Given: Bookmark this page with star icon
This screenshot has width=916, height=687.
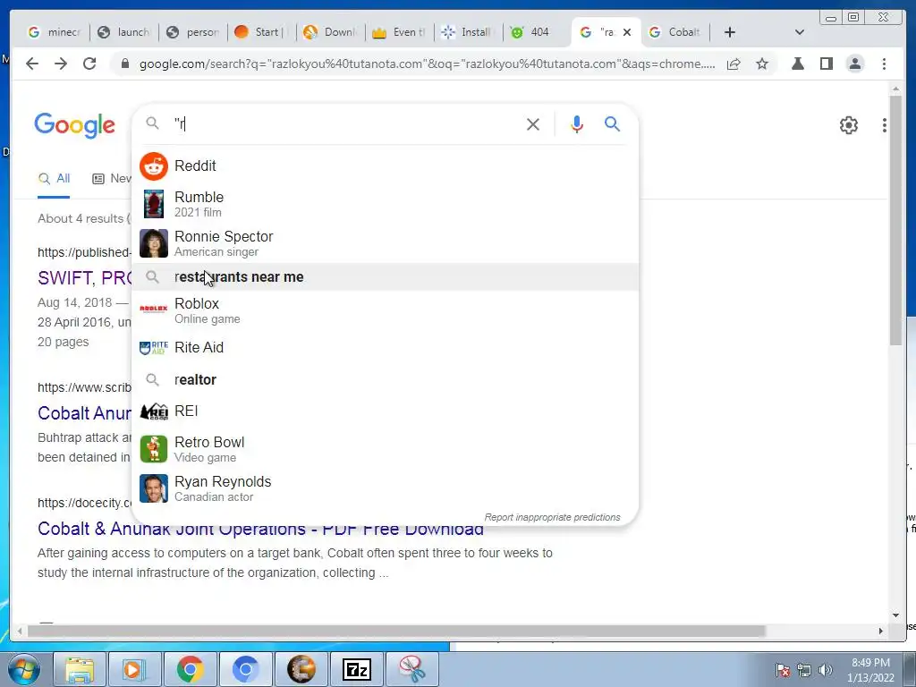Looking at the screenshot, I should pyautogui.click(x=762, y=64).
